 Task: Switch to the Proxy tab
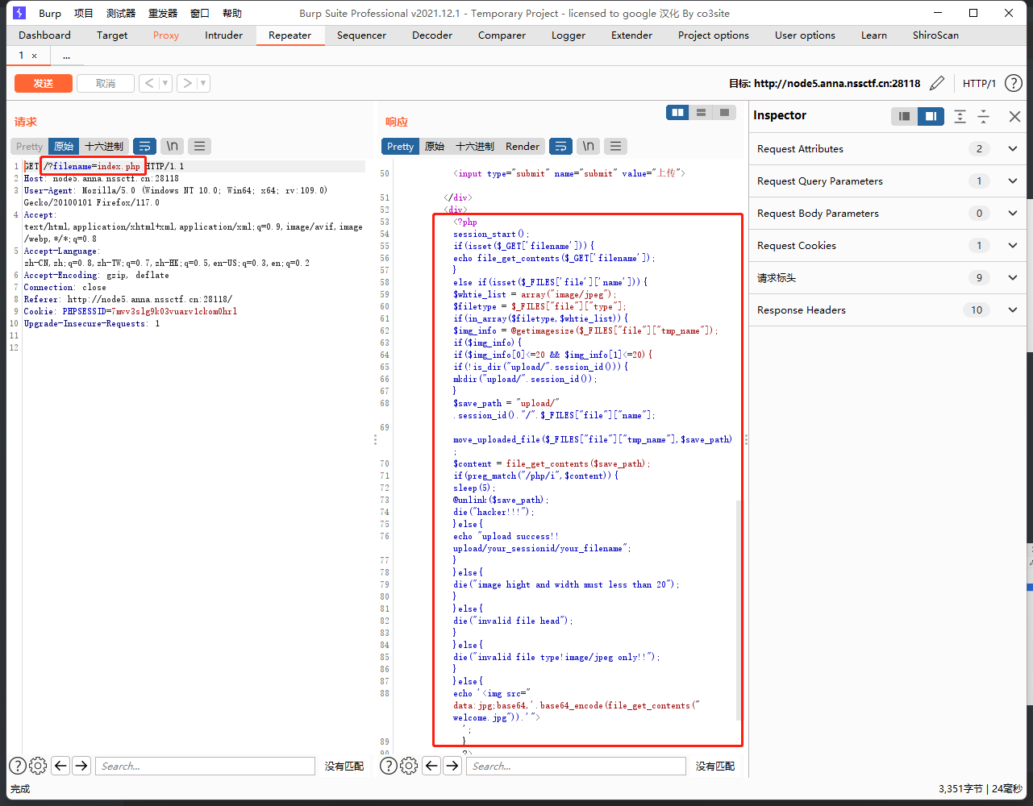[x=166, y=35]
